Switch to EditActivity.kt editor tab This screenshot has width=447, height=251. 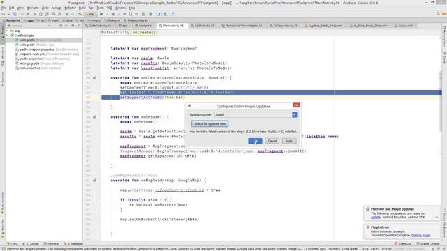(x=204, y=26)
